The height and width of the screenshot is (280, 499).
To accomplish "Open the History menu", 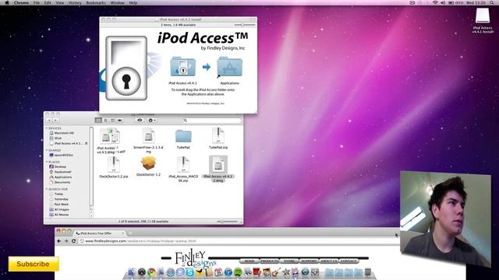I will click(x=75, y=2).
